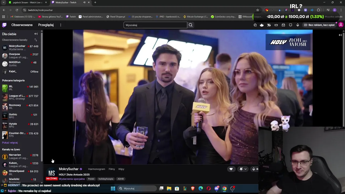Open the Bitcoin Exchange bookmark

click(x=196, y=17)
